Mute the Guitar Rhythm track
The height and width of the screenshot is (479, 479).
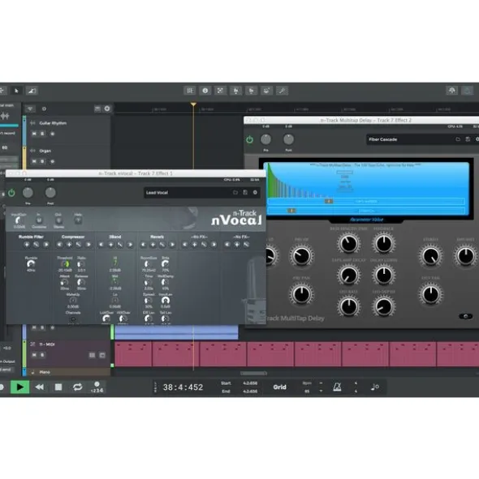pyautogui.click(x=34, y=134)
